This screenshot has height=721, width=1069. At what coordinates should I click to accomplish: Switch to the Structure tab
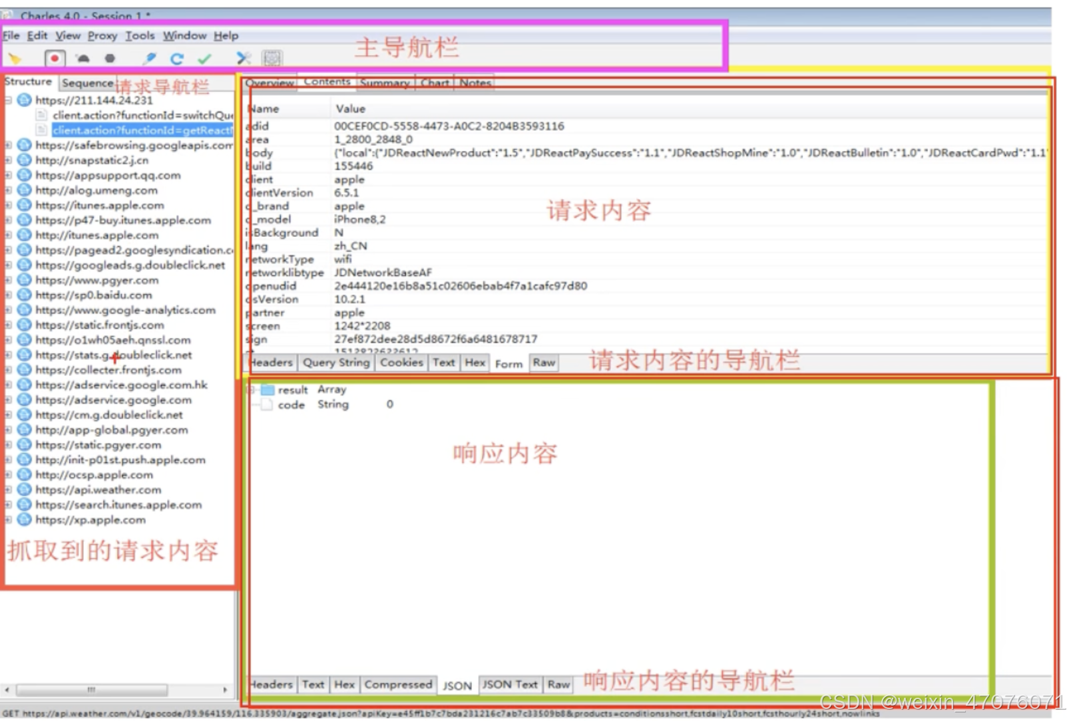[x=28, y=81]
